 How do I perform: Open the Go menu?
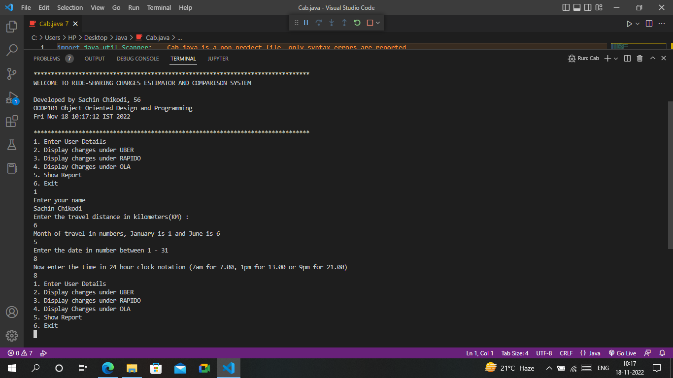click(116, 7)
